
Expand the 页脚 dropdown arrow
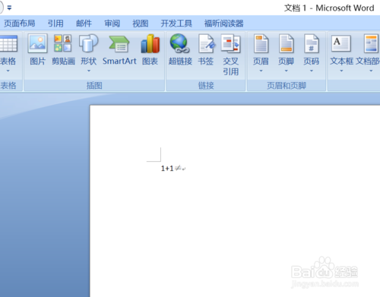coord(287,71)
